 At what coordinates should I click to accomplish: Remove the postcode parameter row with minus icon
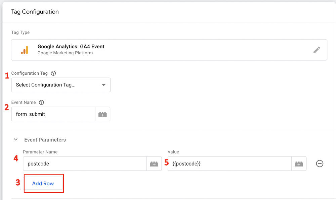click(x=320, y=163)
